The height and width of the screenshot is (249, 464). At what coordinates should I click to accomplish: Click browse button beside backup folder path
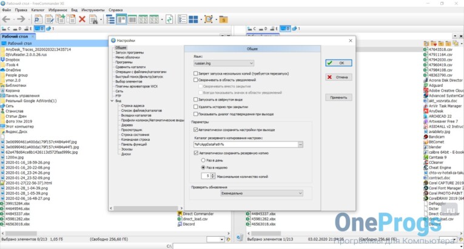tap(300, 145)
